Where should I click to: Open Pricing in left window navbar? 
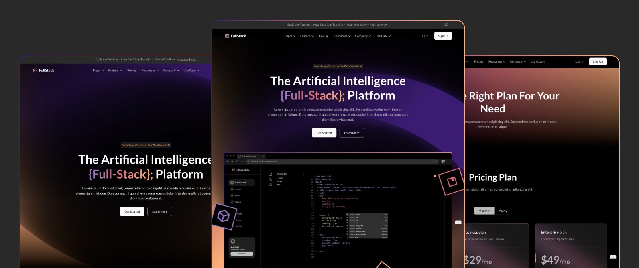pos(132,71)
